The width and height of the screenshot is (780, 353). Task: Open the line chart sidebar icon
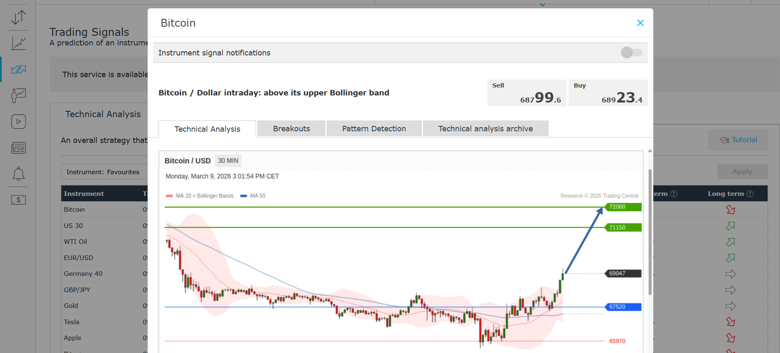[18, 43]
